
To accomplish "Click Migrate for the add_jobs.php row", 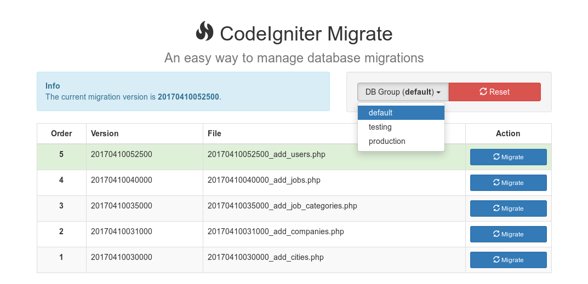I will [x=508, y=183].
